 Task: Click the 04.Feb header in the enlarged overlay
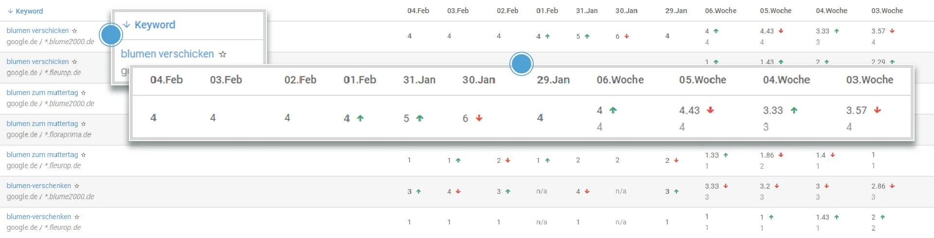tap(166, 80)
